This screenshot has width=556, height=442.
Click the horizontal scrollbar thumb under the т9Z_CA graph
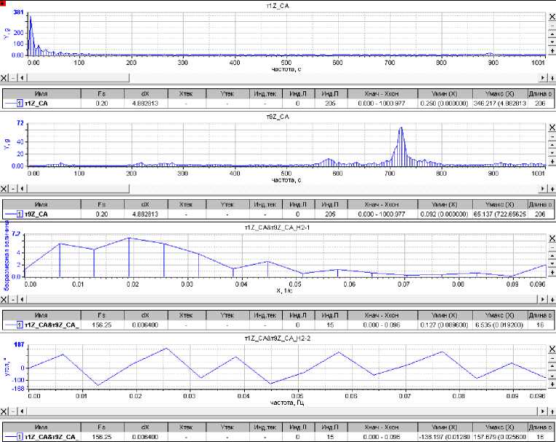[78, 188]
